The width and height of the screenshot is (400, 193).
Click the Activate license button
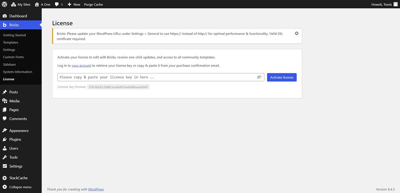click(282, 77)
